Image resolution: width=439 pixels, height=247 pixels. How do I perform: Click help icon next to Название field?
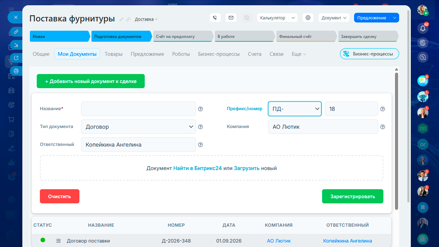pyautogui.click(x=201, y=109)
